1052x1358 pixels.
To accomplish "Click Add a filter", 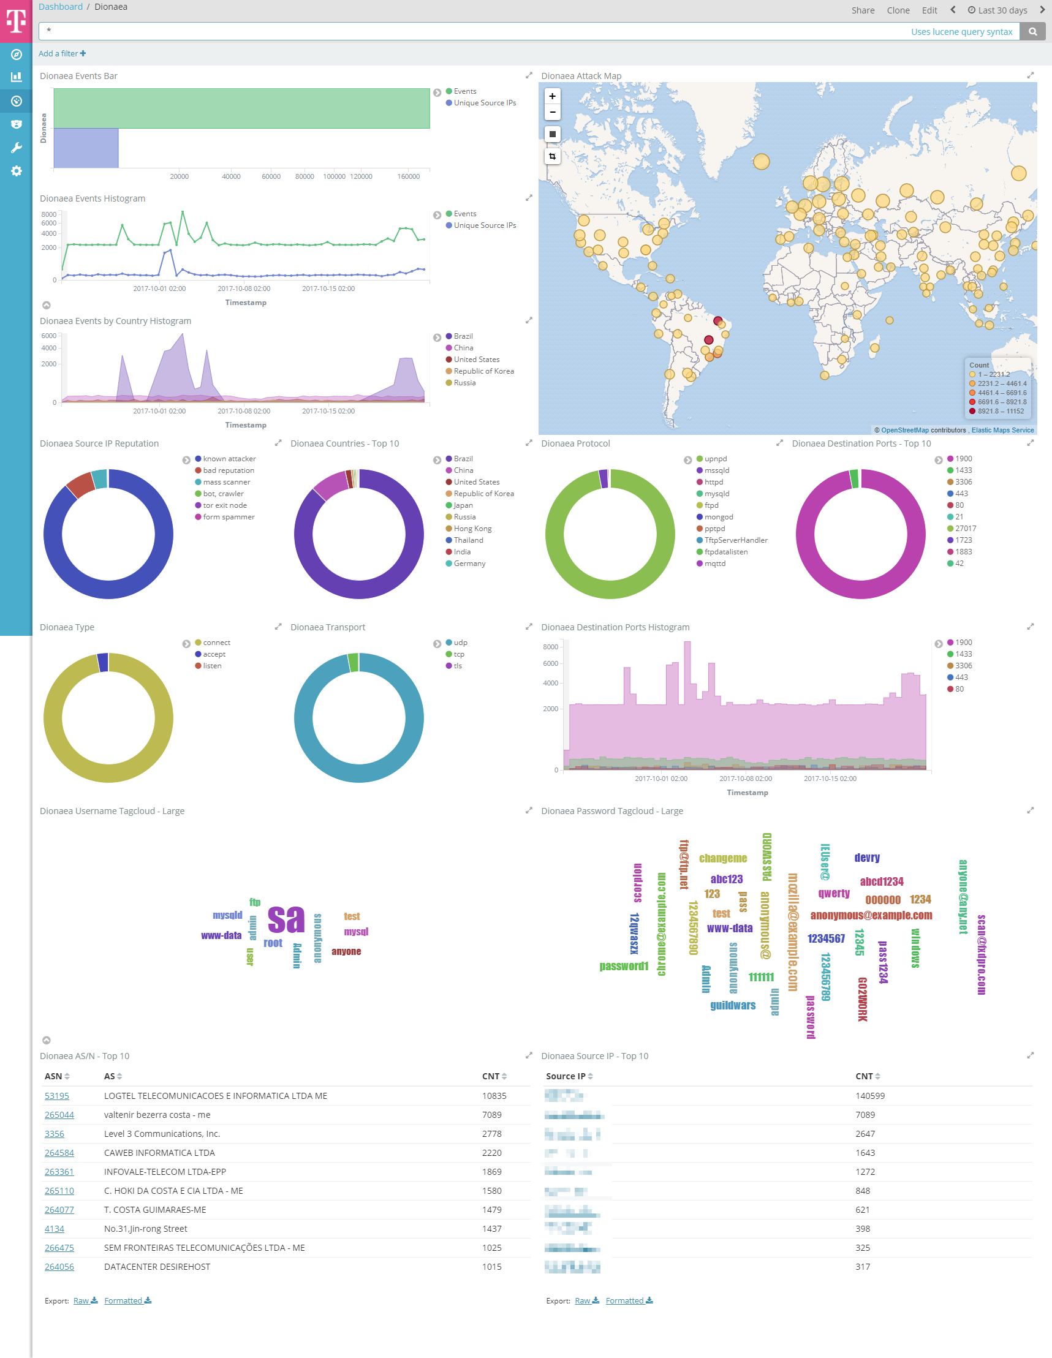I will (x=62, y=53).
